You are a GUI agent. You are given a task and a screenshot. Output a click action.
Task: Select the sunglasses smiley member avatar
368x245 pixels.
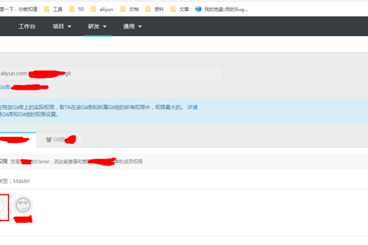tap(23, 205)
